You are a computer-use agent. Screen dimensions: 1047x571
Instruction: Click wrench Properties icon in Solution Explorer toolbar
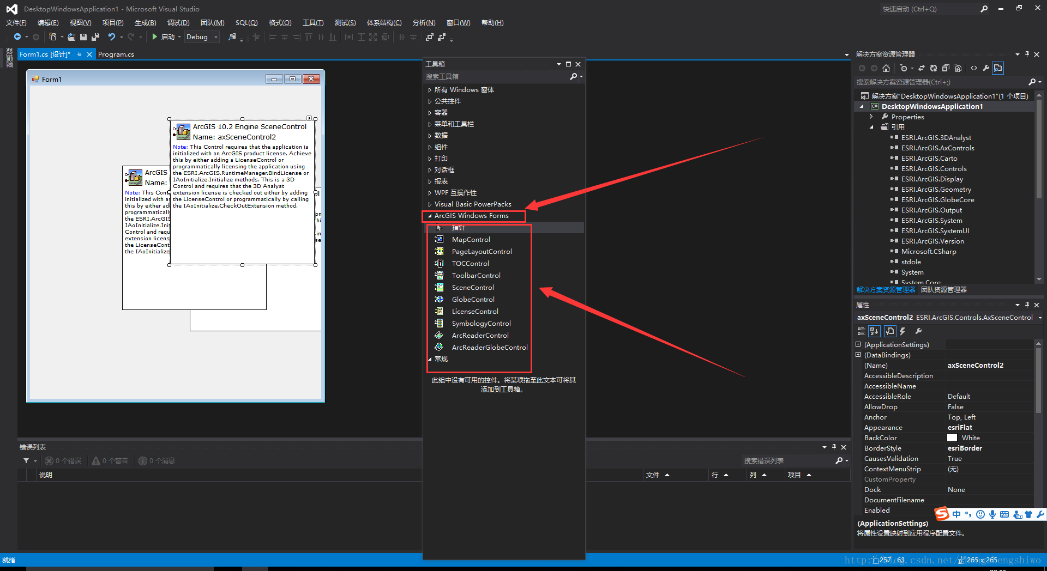pos(986,68)
